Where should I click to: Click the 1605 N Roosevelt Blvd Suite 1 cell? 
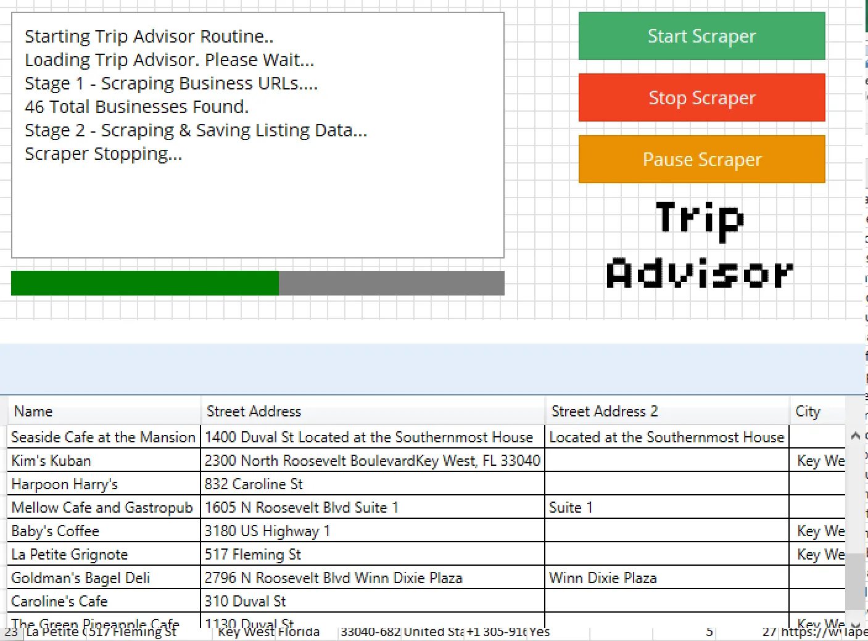(x=373, y=507)
